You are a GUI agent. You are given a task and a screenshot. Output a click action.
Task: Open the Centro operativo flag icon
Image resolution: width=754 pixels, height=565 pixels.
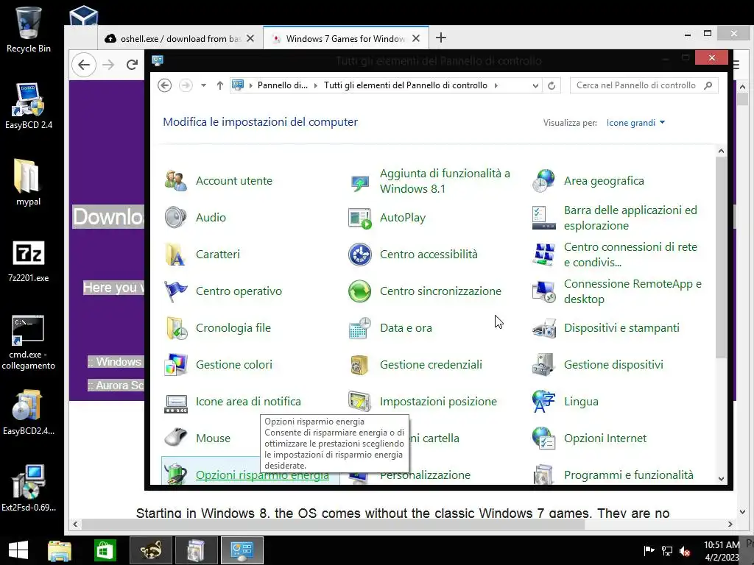coord(175,291)
